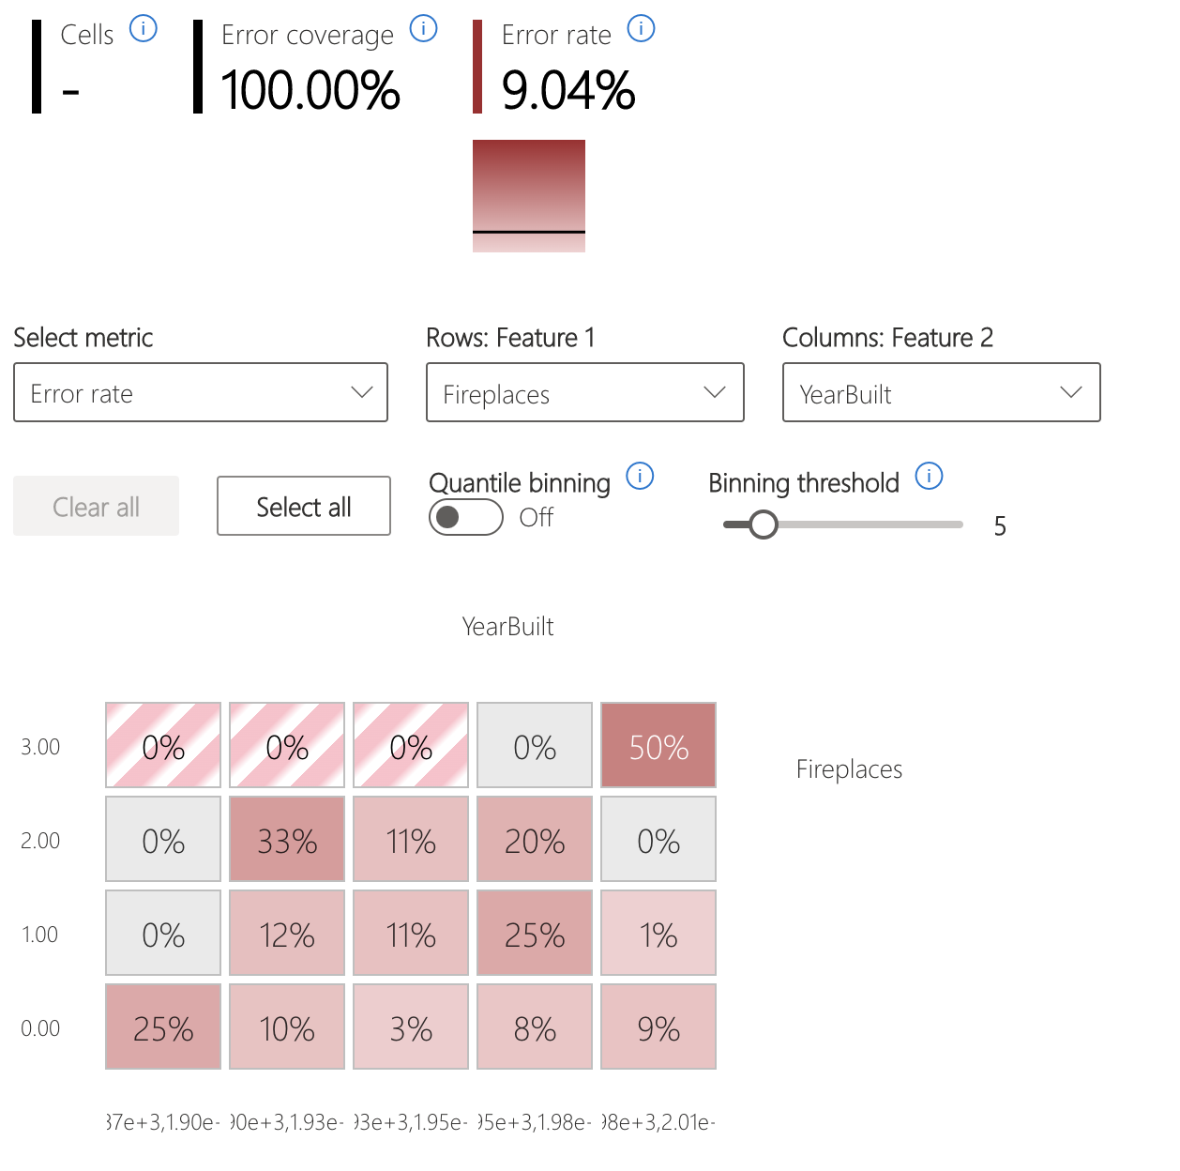Click the Error coverage indicator bar
This screenshot has height=1171, width=1180.
(x=197, y=66)
